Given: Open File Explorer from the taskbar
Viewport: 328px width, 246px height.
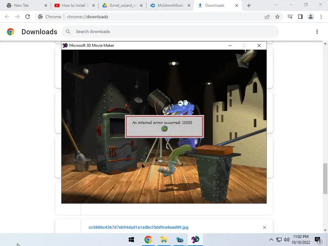Looking at the screenshot, I should click(164, 240).
